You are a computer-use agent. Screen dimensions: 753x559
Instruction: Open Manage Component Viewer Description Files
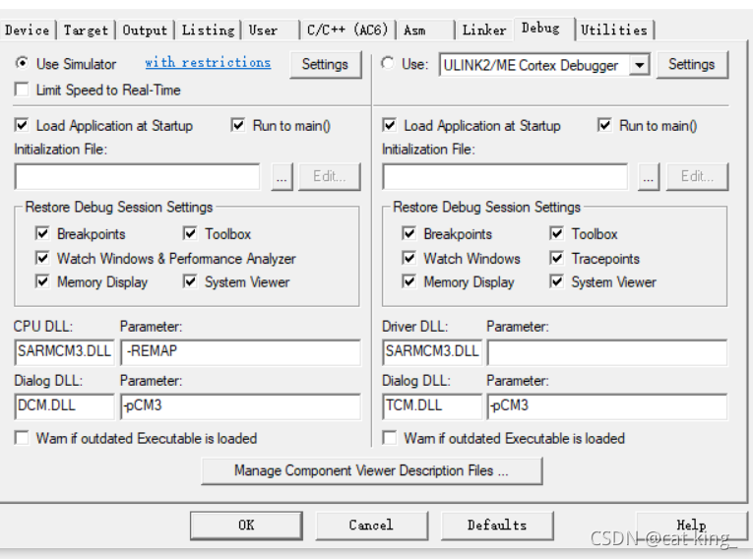coord(372,470)
